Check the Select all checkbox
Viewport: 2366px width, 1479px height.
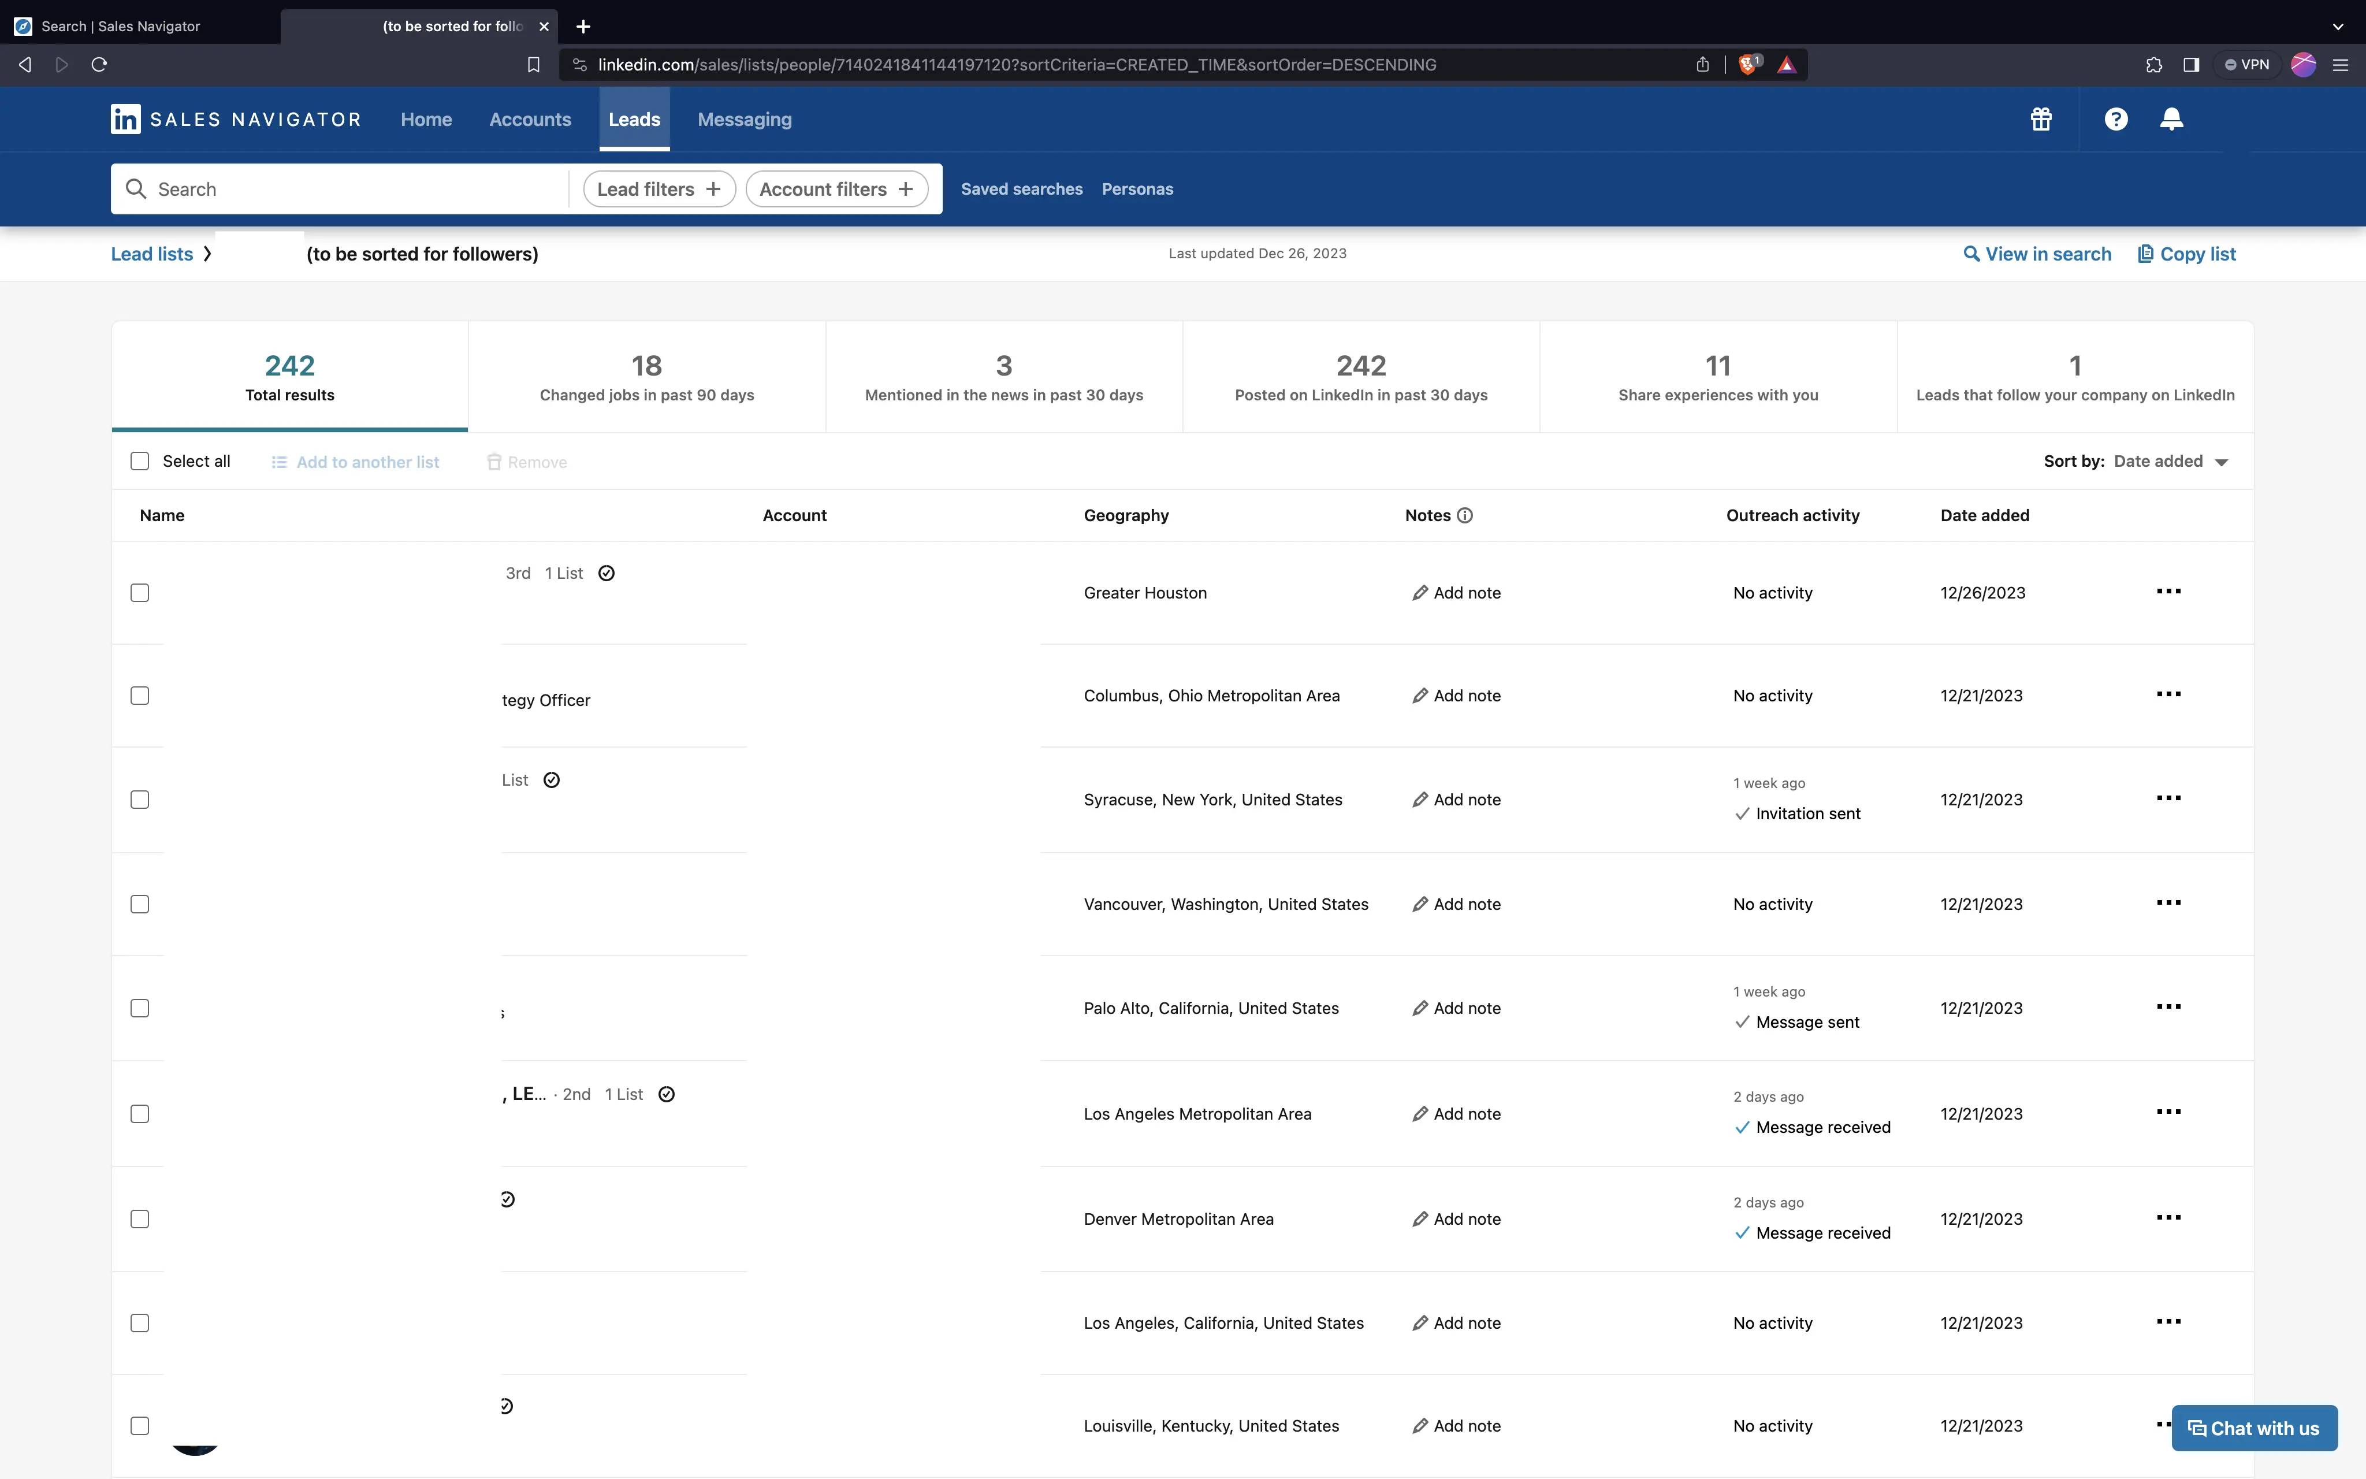[x=140, y=462]
